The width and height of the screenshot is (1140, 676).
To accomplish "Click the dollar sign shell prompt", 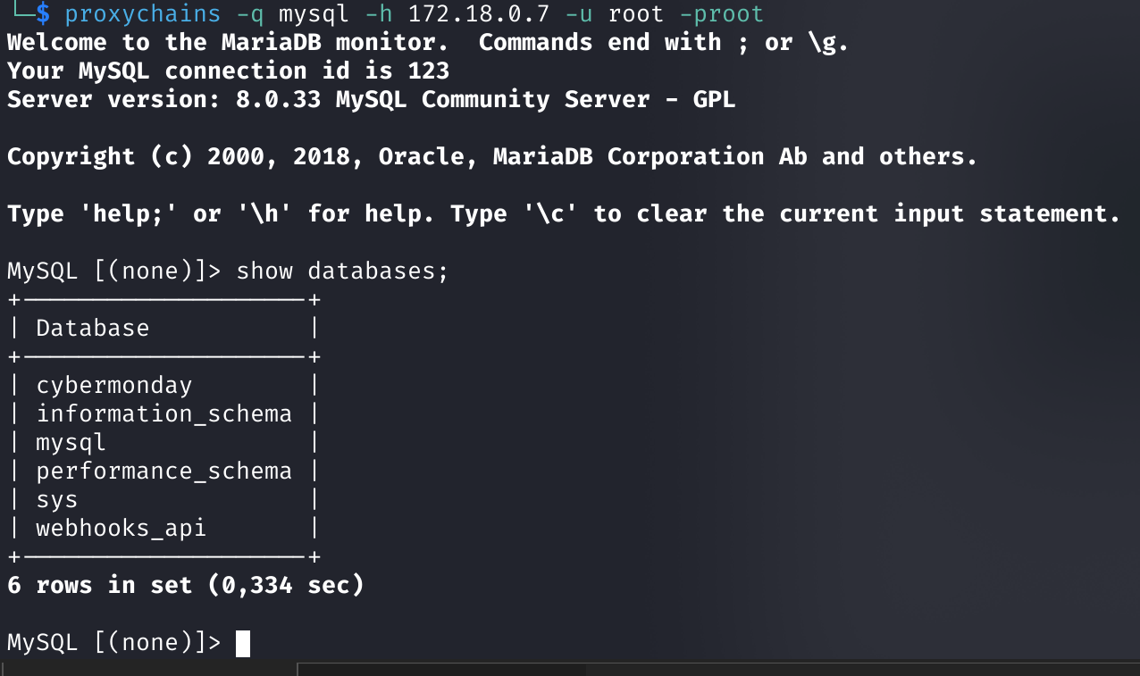I will coord(43,14).
